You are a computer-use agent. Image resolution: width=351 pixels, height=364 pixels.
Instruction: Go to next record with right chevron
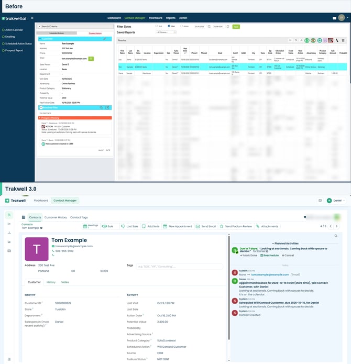point(337,226)
